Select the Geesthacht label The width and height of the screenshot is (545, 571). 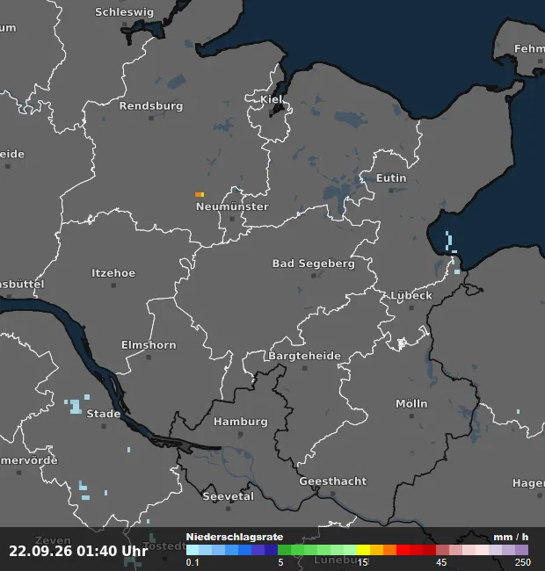[333, 481]
